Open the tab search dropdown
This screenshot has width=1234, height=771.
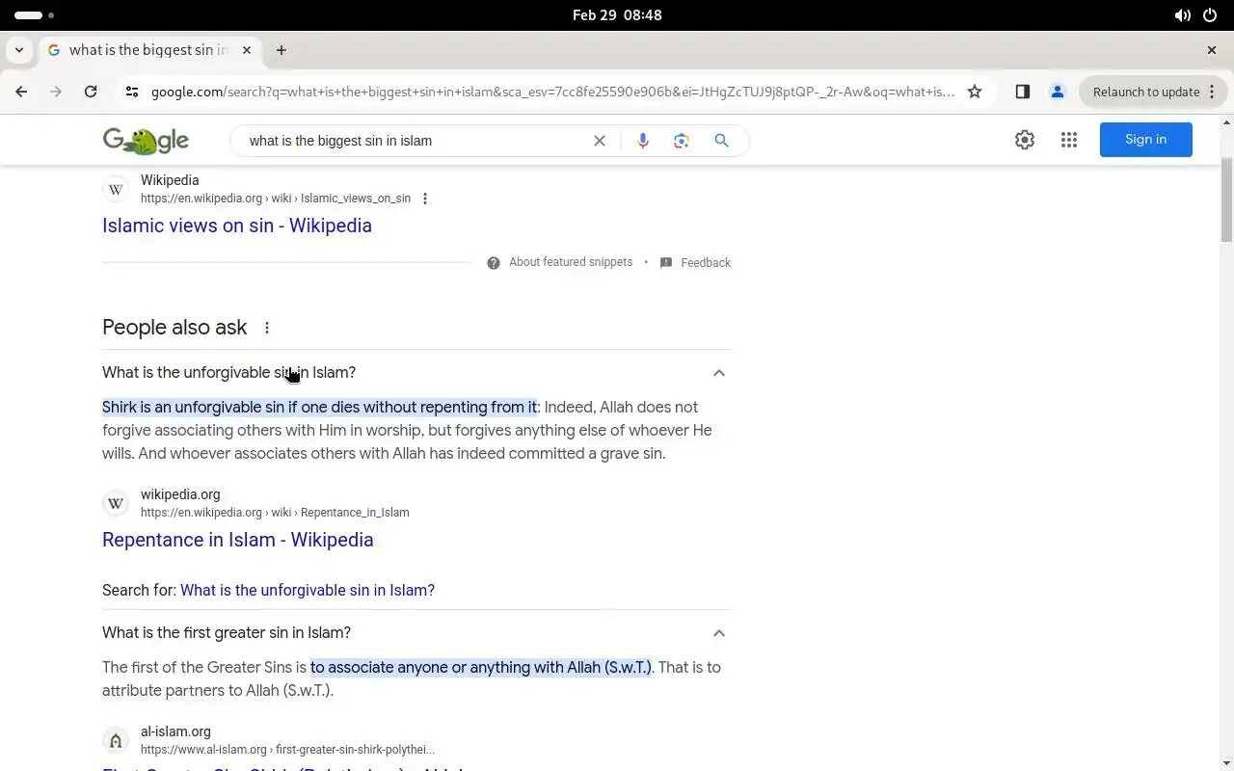(19, 50)
